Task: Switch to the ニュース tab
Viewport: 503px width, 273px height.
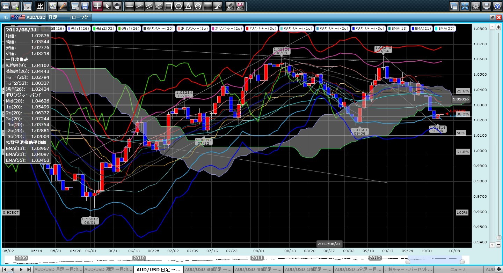Action: tap(459, 270)
